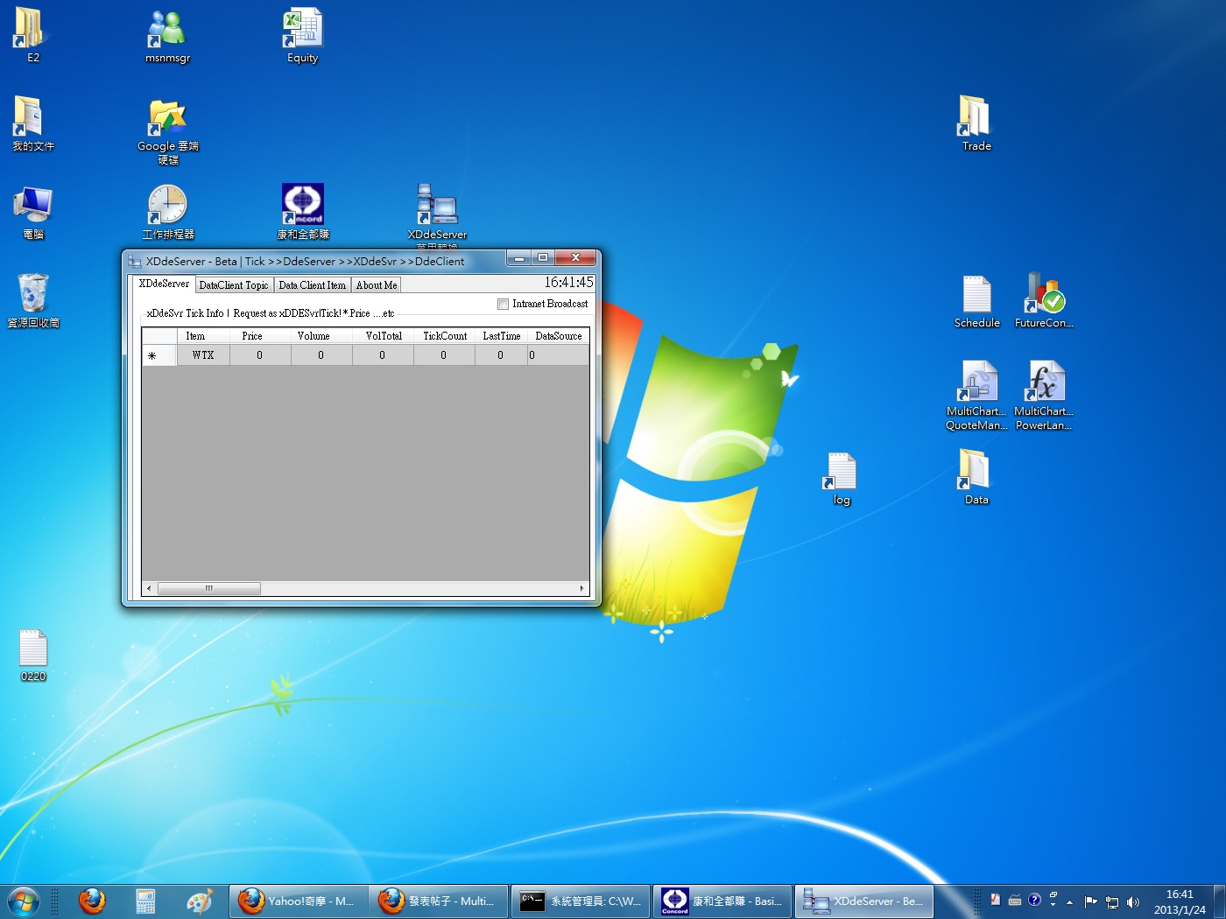Minimize the XDdeServer window
Image resolution: width=1226 pixels, height=919 pixels.
click(x=518, y=257)
